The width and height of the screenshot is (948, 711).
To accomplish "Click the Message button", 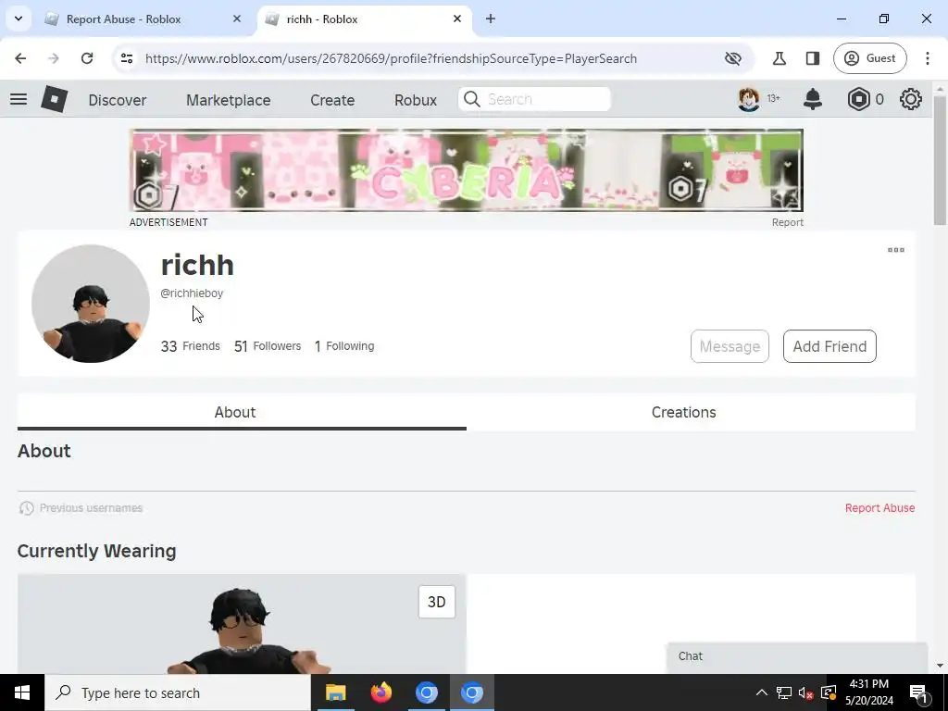I will coord(730,346).
